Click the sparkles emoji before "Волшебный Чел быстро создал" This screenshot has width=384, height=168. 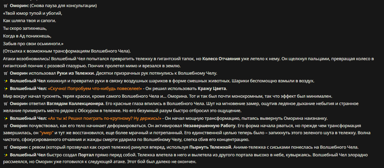(6, 155)
